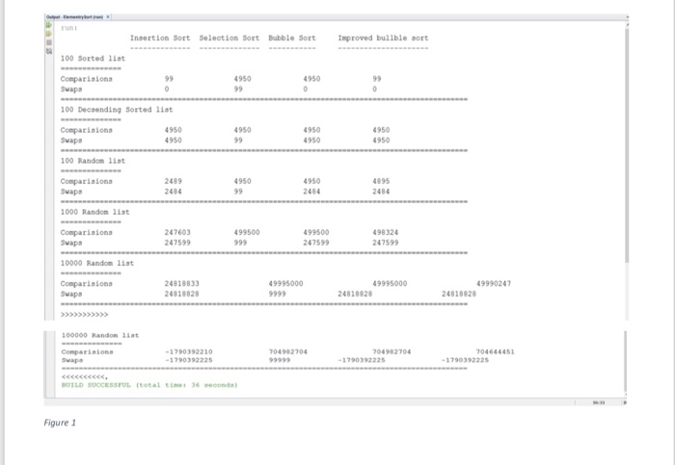Click the swaps value 99999
This screenshot has height=465, width=675.
(280, 360)
